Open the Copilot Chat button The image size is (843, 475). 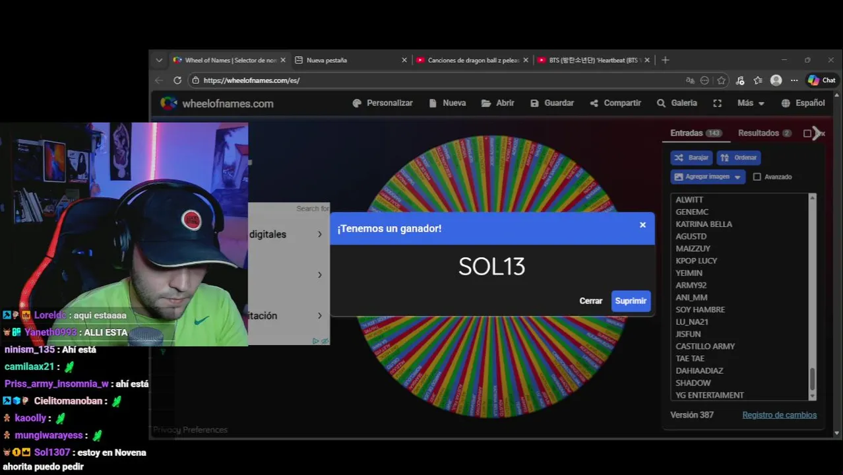[822, 80]
